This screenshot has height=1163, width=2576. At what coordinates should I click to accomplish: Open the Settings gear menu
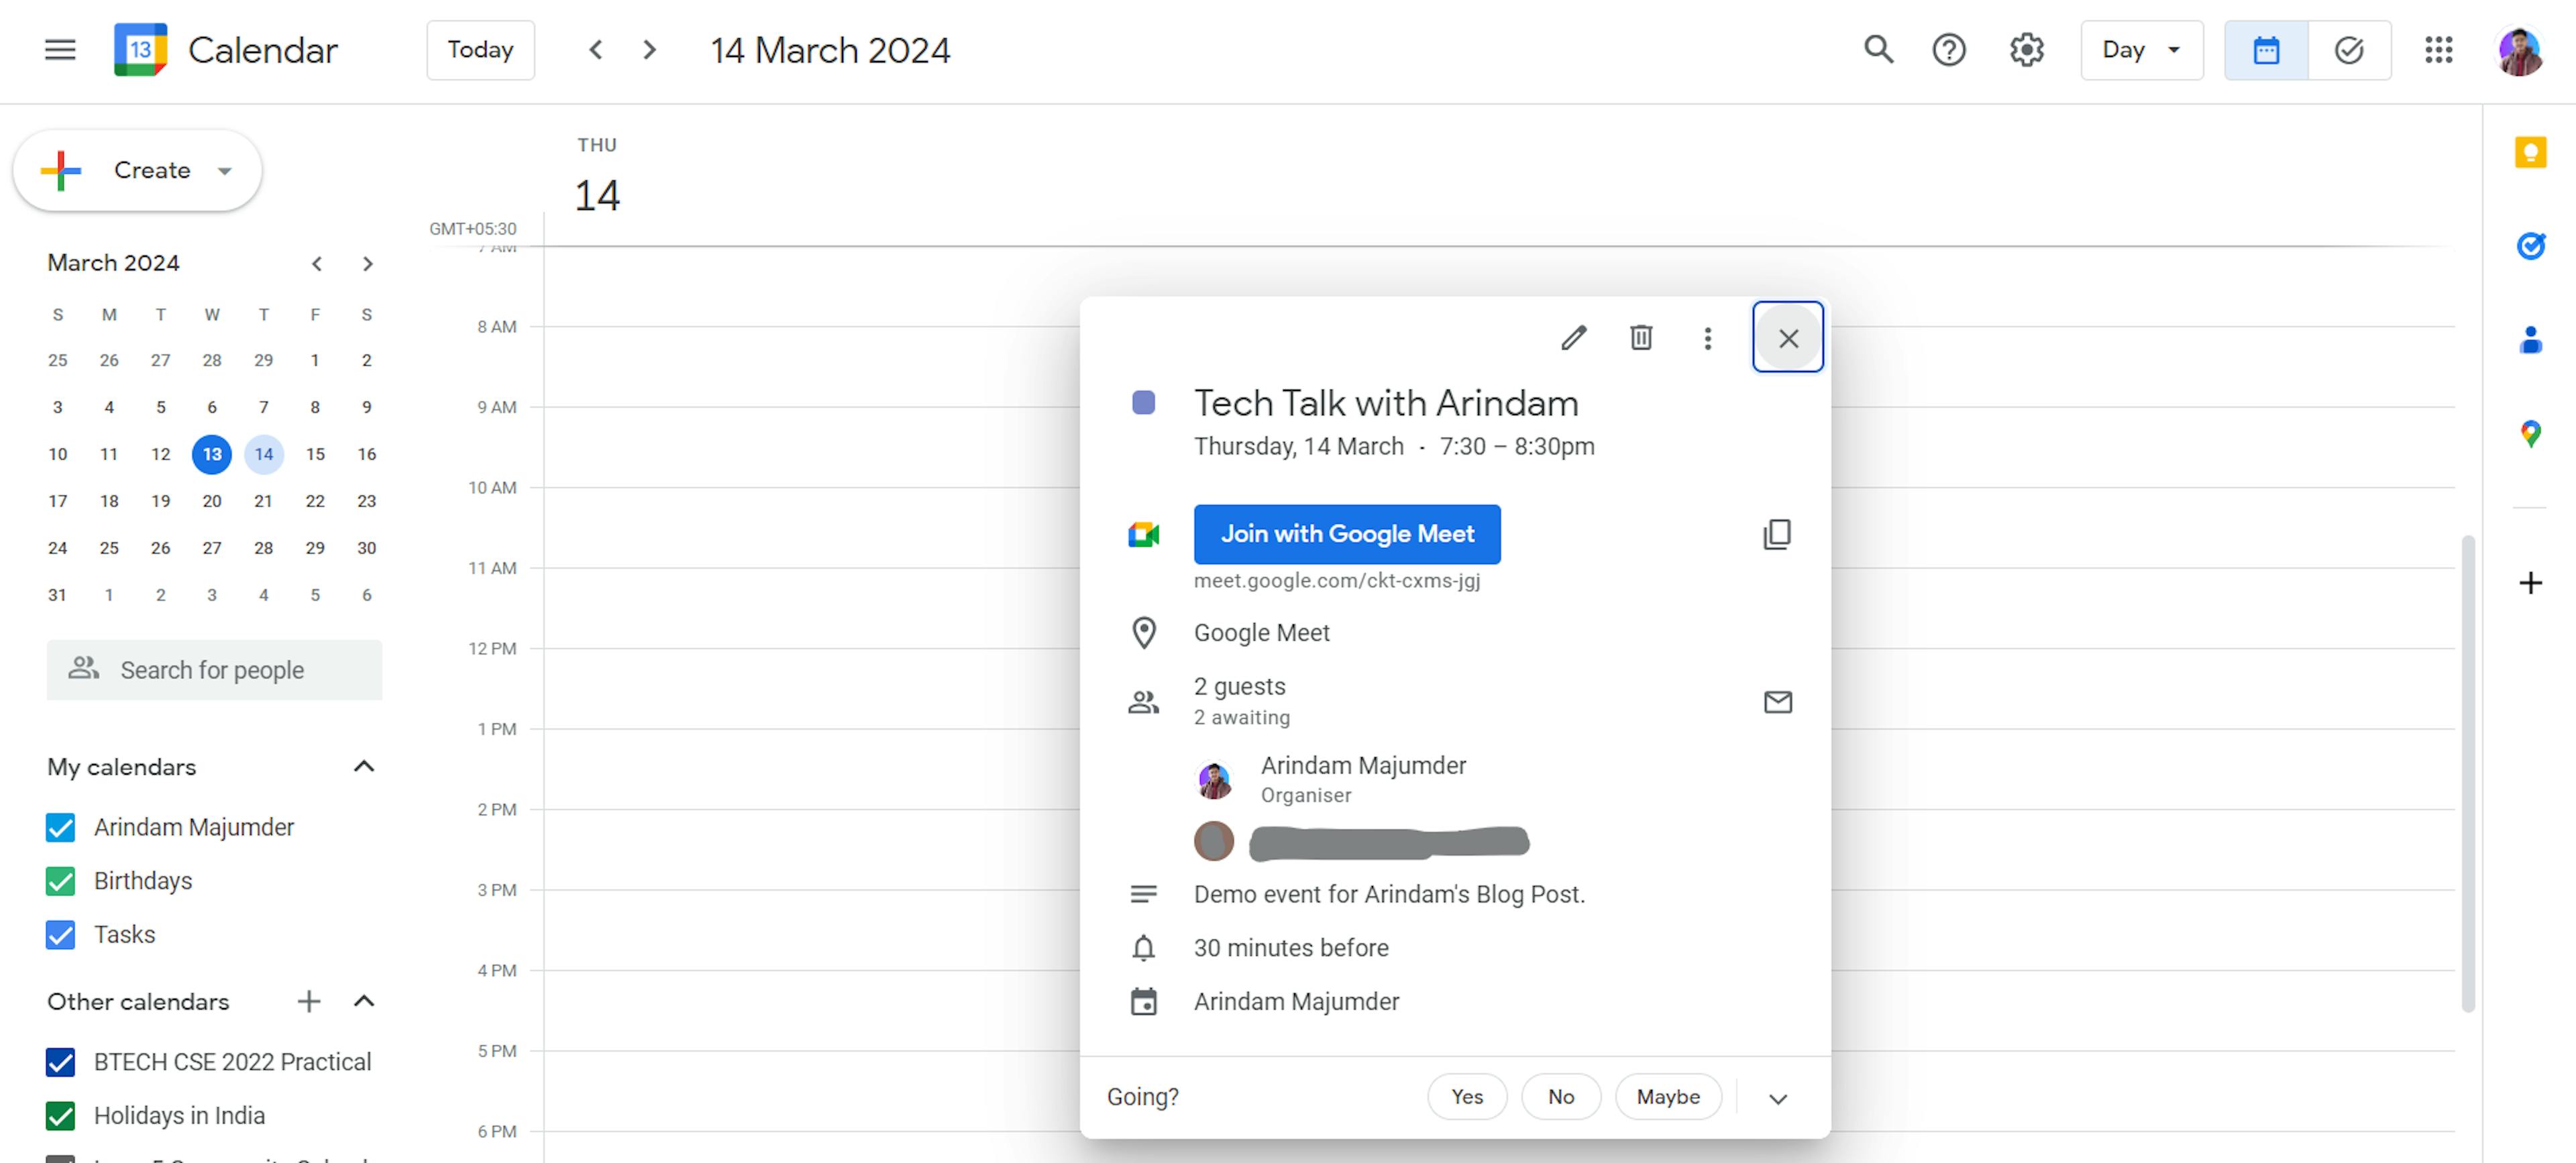point(2027,50)
